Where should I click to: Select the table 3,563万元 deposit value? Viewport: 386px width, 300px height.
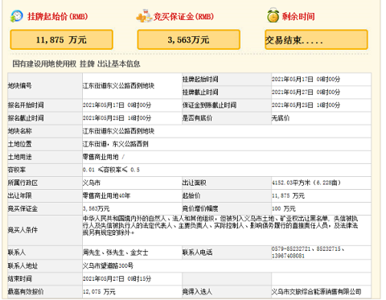96,208
